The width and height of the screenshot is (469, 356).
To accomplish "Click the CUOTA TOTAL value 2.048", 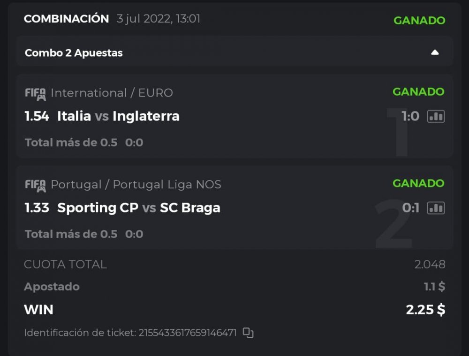I will [430, 264].
